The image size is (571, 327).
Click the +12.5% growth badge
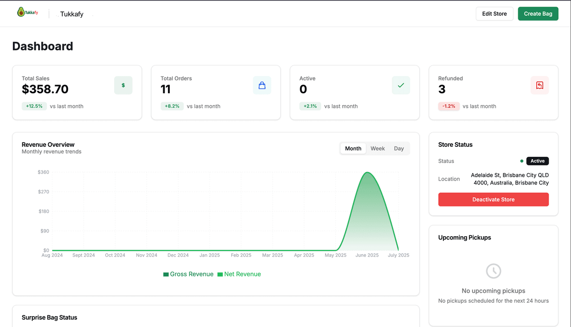[34, 106]
